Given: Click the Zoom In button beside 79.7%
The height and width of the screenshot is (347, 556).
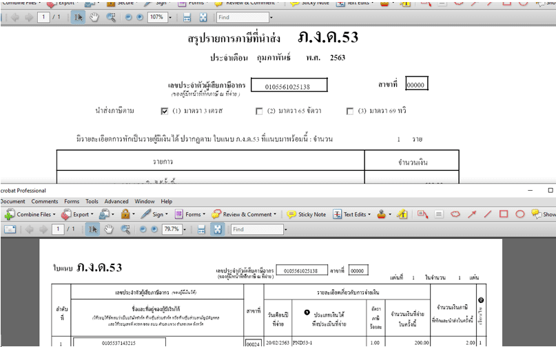Looking at the screenshot, I should (154, 229).
